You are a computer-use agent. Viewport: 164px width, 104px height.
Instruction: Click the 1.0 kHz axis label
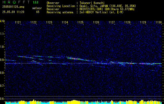pyautogui.click(x=2, y=47)
